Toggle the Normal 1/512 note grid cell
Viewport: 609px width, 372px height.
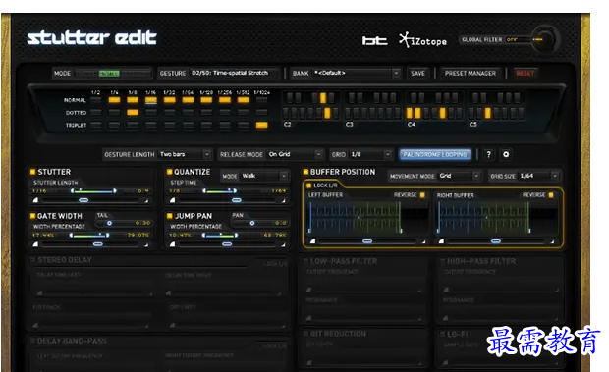244,100
